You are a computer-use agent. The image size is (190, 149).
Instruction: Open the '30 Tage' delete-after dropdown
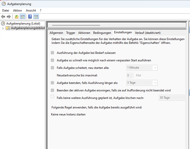coord(172,98)
